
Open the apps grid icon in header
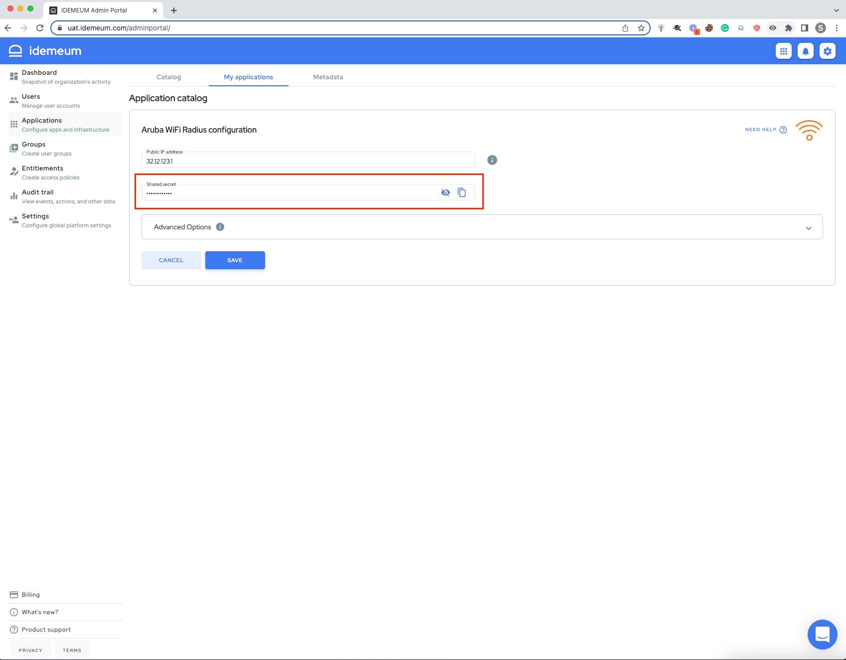pyautogui.click(x=784, y=51)
